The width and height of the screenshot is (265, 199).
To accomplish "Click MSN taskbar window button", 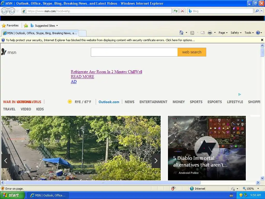I will point(48,195).
